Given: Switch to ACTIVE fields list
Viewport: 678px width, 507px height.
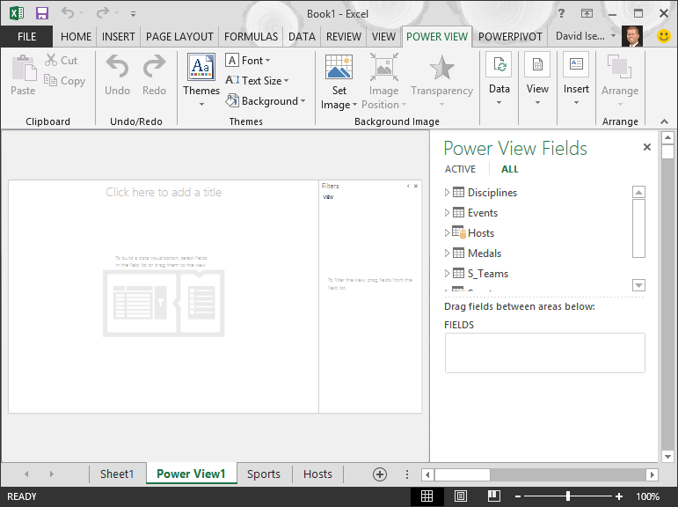Looking at the screenshot, I should (x=460, y=169).
